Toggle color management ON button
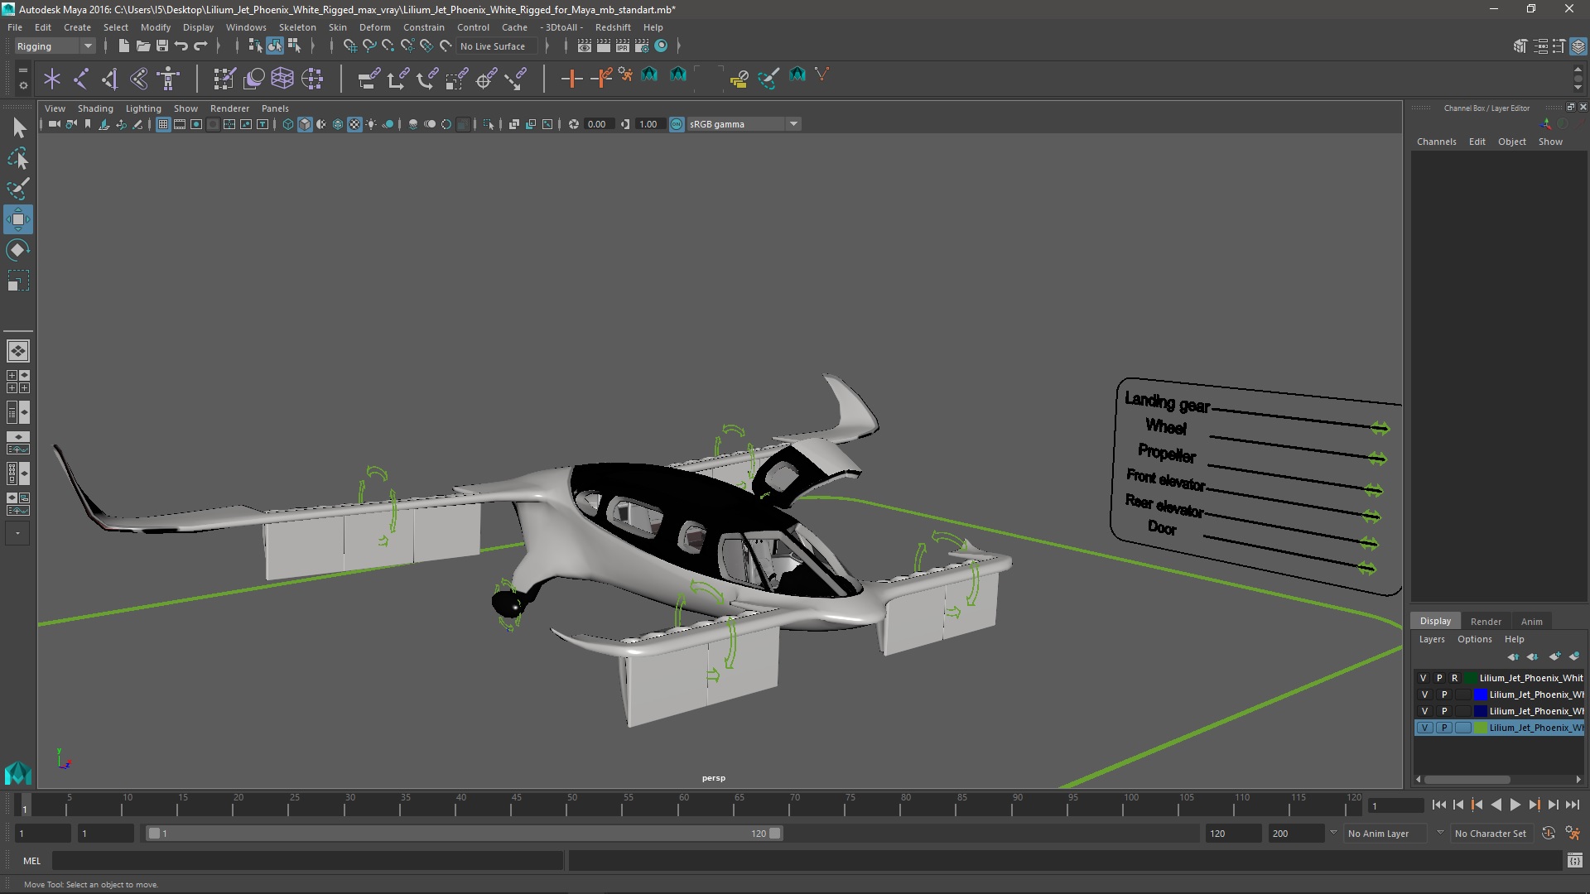1590x894 pixels. point(677,124)
